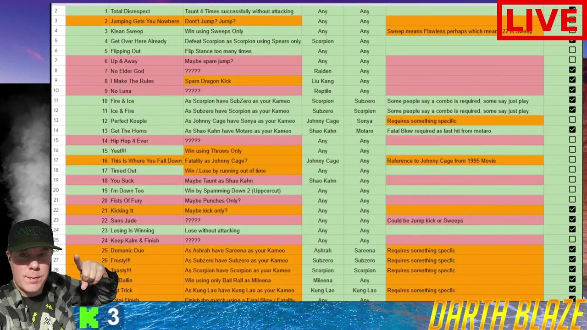
Task: Select 'As Scorpion have SubZero as your Kameo'
Action: [x=243, y=101]
